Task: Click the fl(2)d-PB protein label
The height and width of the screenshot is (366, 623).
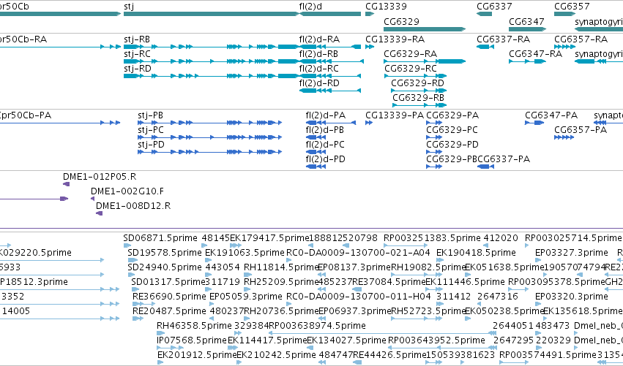Action: (324, 130)
